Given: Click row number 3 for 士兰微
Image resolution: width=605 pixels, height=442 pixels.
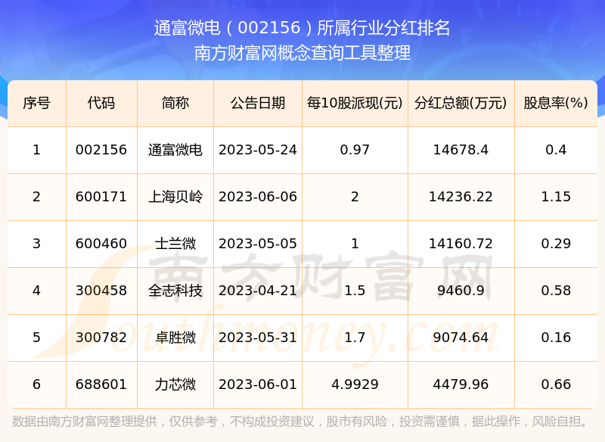Looking at the screenshot, I should [x=36, y=244].
